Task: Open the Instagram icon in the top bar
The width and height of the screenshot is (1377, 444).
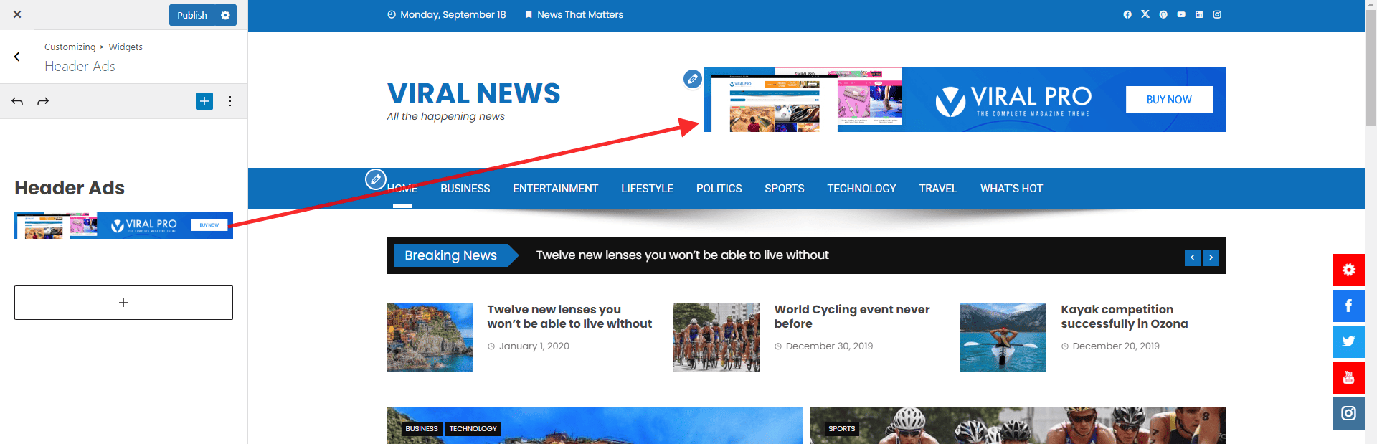Action: pyautogui.click(x=1217, y=14)
